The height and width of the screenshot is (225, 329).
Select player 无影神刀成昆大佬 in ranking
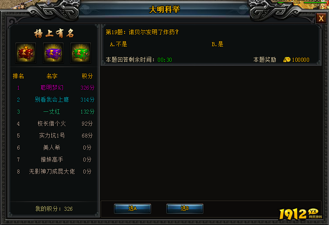pyautogui.click(x=52, y=171)
